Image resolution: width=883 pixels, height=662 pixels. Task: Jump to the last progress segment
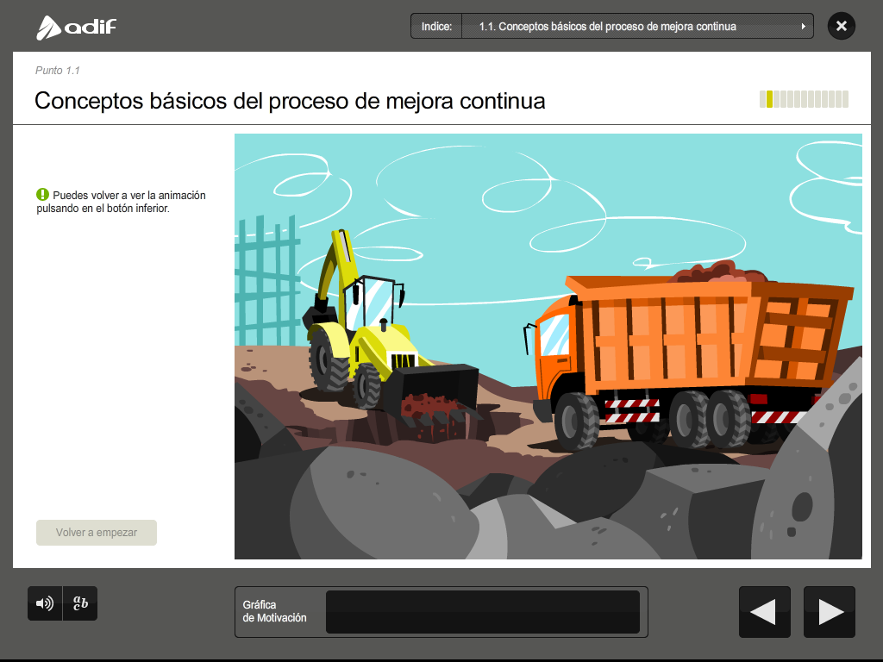point(845,99)
